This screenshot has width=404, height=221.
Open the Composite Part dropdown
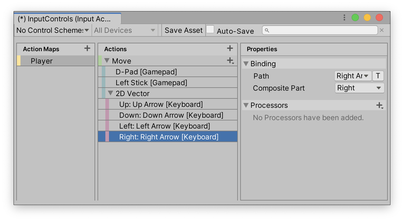pyautogui.click(x=359, y=88)
